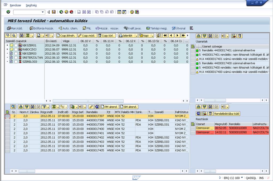This screenshot has width=273, height=181.
Task: Click the PM alrend. button
Action: [x=110, y=107]
